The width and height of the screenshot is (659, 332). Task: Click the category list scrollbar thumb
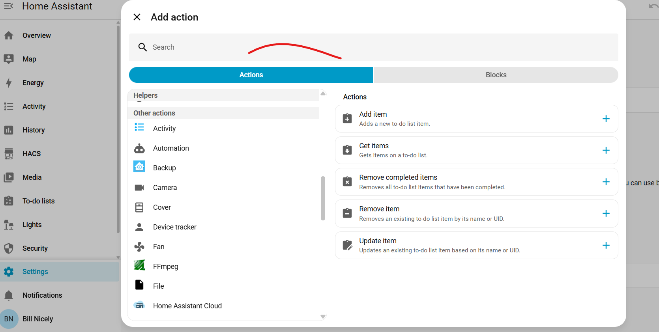pos(323,198)
